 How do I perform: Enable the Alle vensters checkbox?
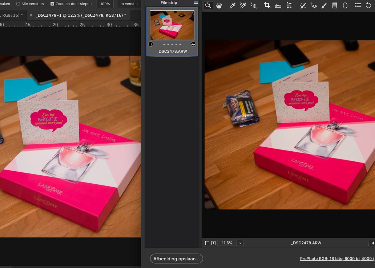tap(18, 4)
